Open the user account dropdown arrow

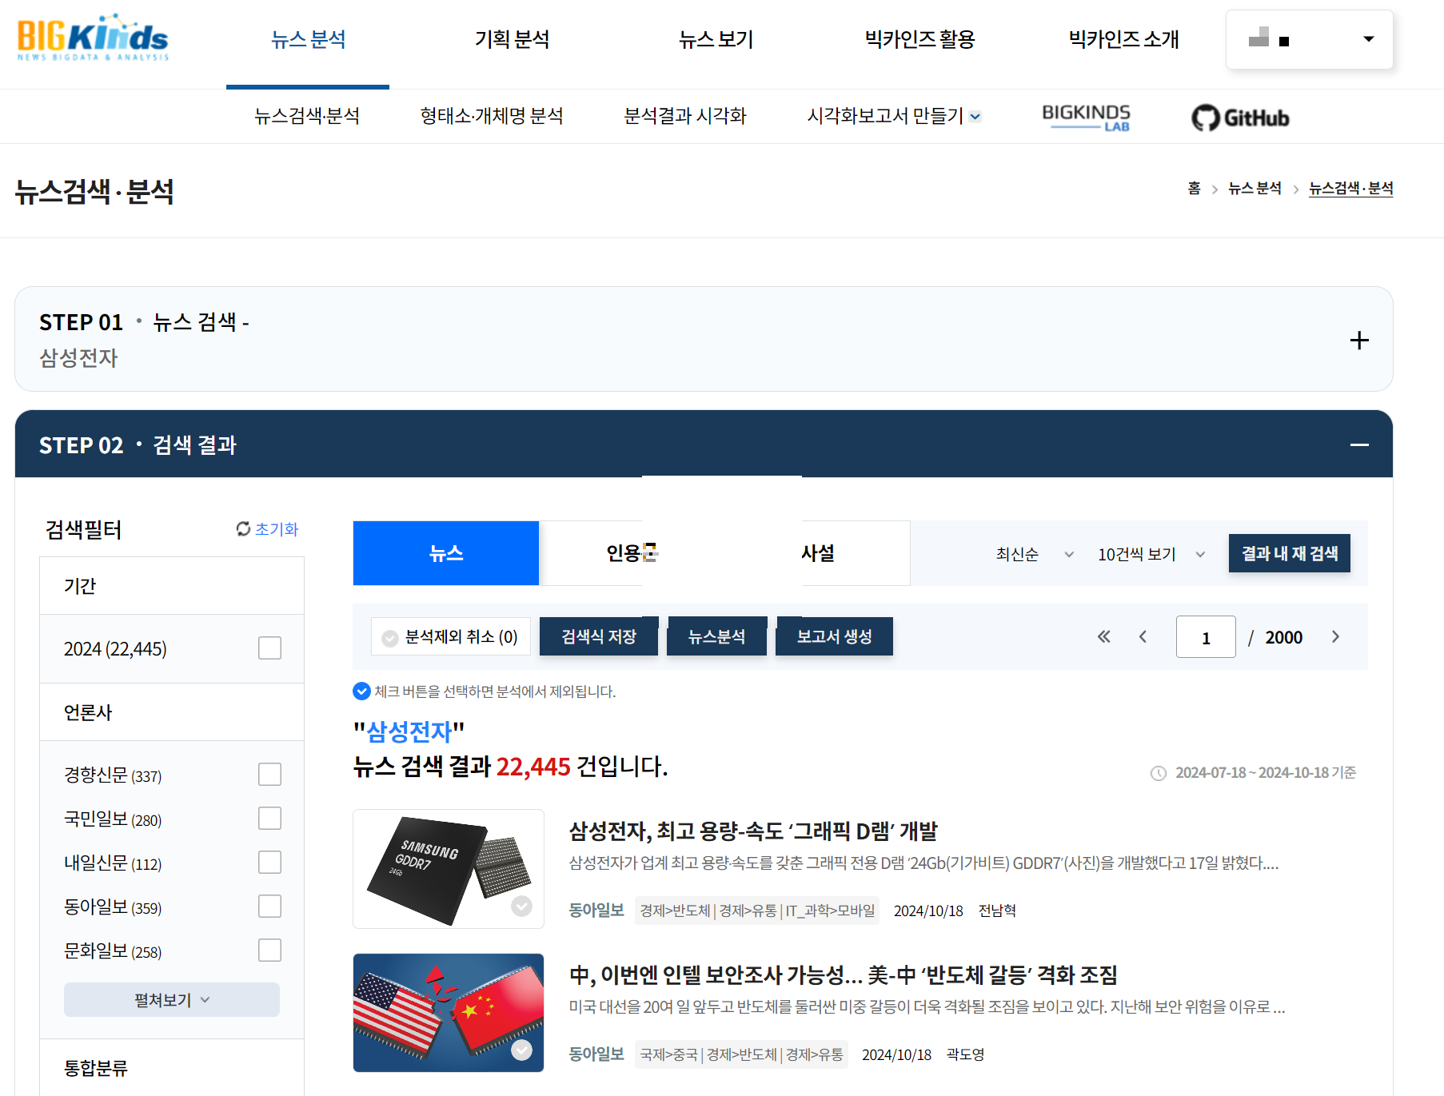coord(1369,39)
